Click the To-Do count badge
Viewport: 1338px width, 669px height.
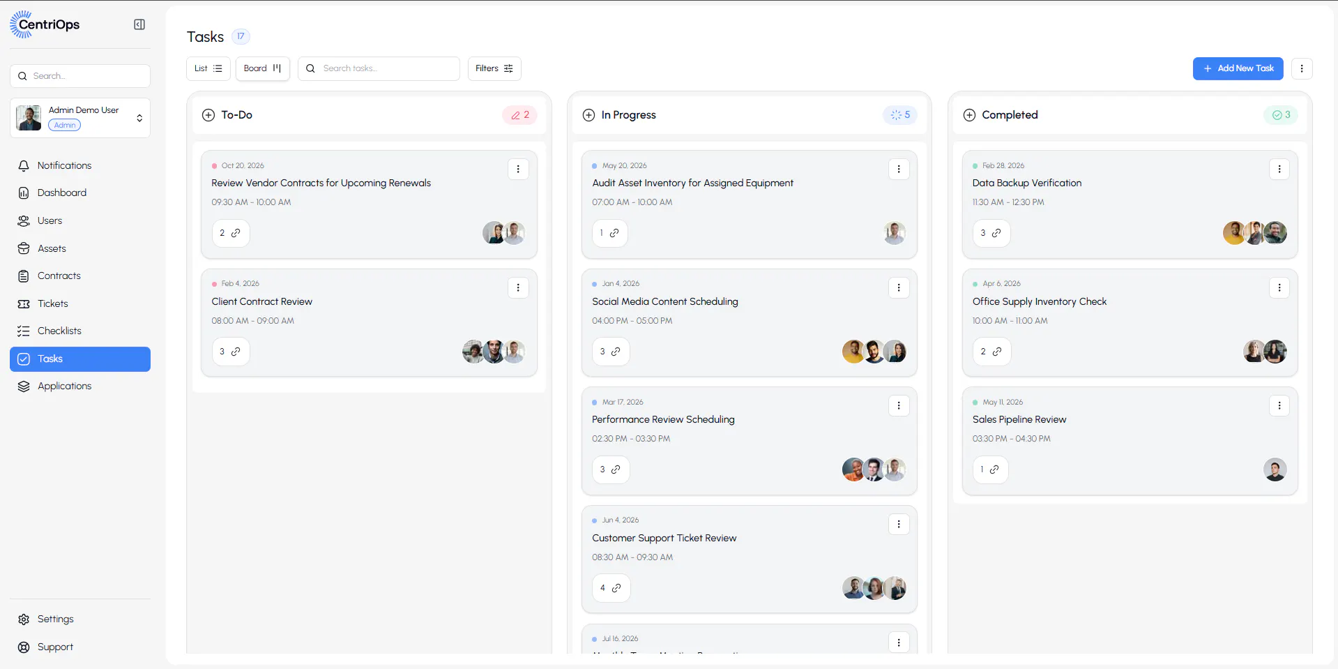point(520,115)
